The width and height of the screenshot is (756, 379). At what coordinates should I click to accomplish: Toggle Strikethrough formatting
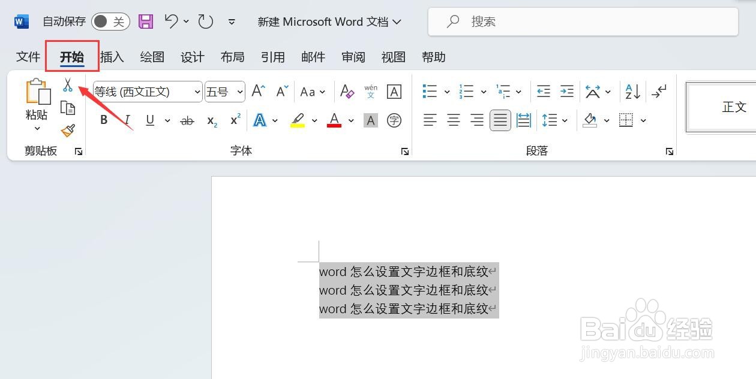coord(187,120)
